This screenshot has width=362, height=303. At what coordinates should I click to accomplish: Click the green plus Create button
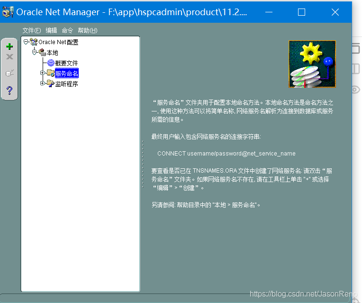9,46
